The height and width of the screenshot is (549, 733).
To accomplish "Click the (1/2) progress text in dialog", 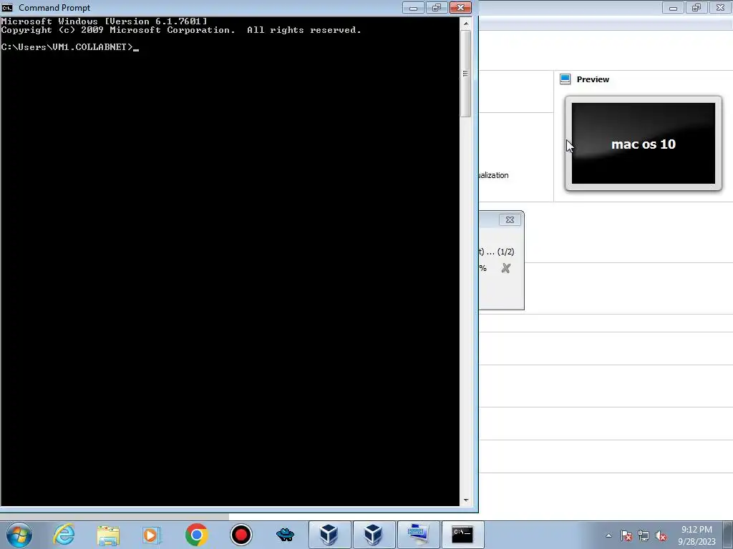I will (506, 252).
